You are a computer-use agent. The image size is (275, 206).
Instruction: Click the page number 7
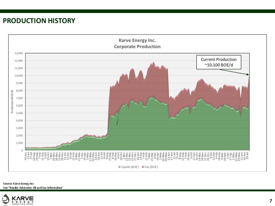(x=271, y=201)
